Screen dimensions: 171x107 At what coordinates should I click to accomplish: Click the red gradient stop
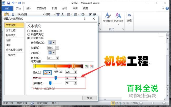[69, 66]
